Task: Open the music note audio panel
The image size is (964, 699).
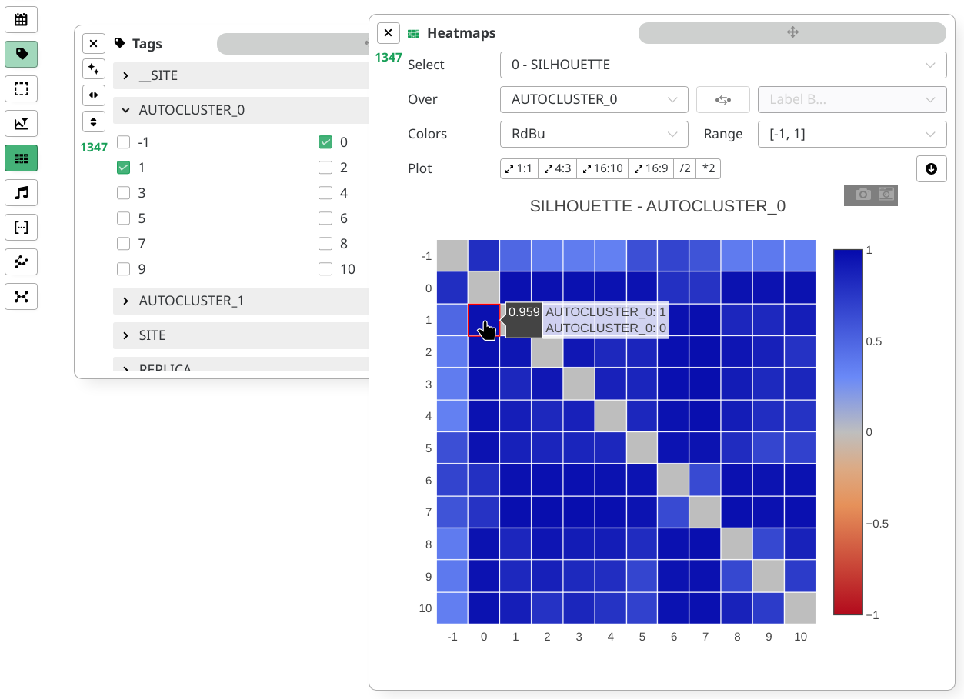Action: [21, 192]
